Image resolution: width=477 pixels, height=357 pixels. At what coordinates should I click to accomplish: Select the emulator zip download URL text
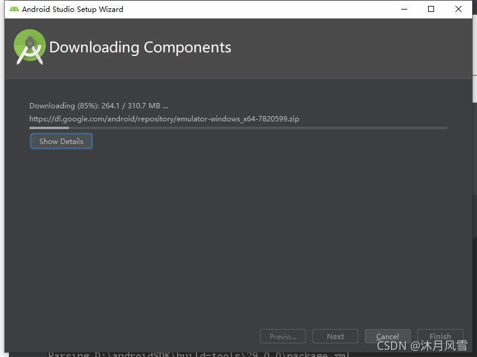165,118
